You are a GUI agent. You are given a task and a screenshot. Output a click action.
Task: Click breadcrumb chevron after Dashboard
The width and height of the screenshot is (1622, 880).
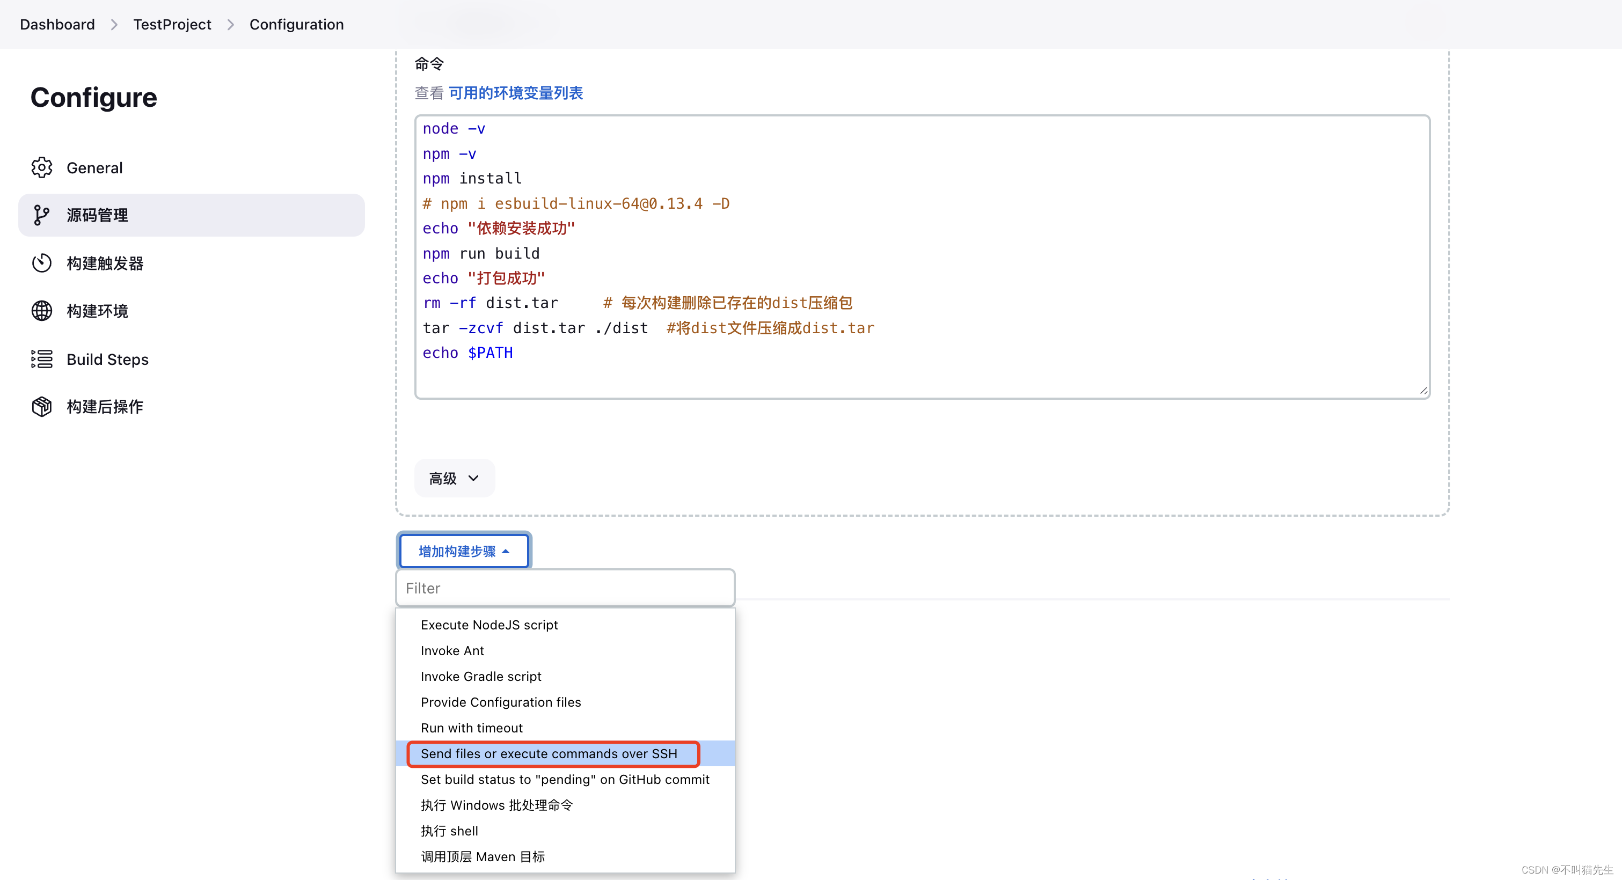(114, 25)
